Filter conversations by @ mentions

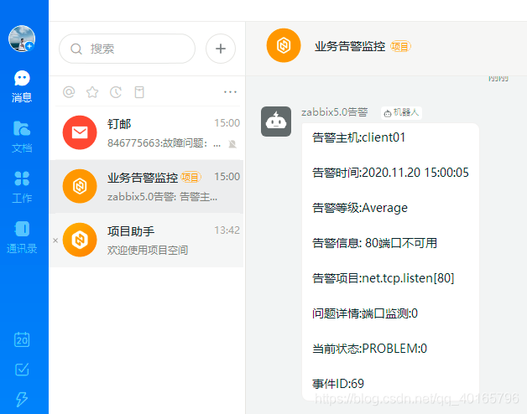point(69,91)
